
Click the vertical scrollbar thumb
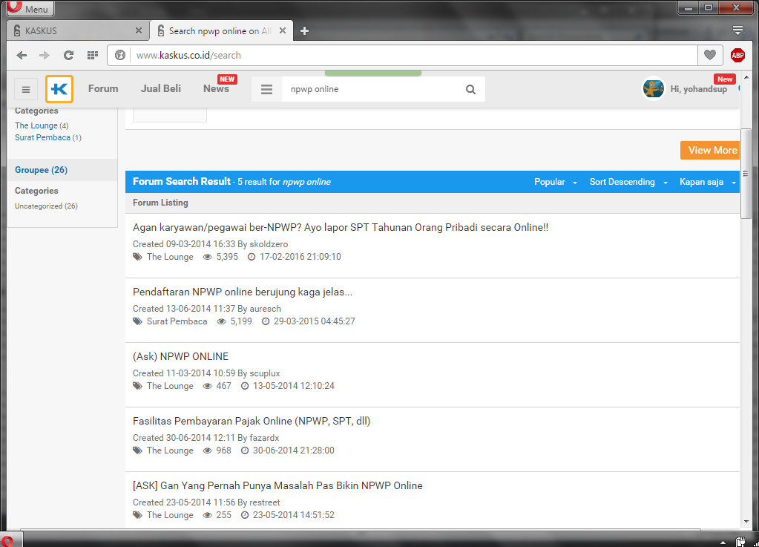coord(746,173)
